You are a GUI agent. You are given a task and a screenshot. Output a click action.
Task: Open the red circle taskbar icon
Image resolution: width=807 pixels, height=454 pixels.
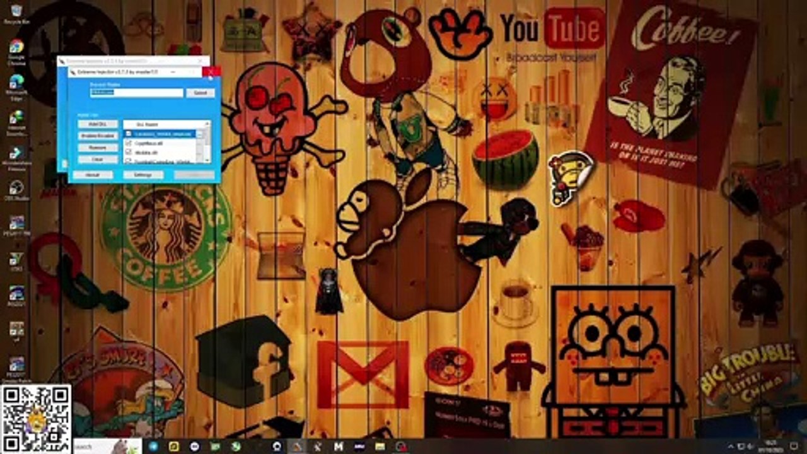click(x=400, y=446)
